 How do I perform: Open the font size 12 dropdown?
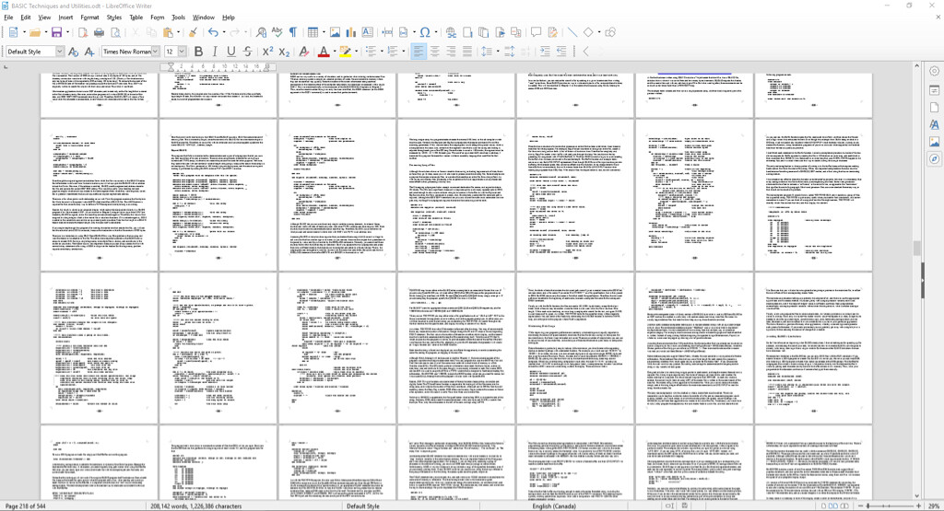(x=182, y=52)
